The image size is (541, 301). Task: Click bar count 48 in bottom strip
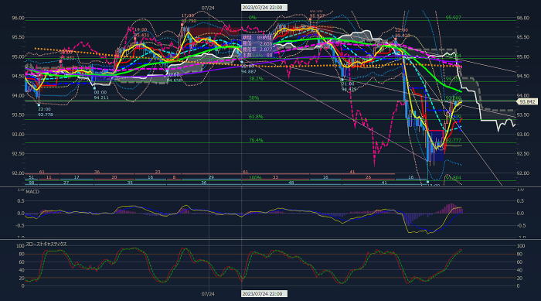click(x=291, y=183)
